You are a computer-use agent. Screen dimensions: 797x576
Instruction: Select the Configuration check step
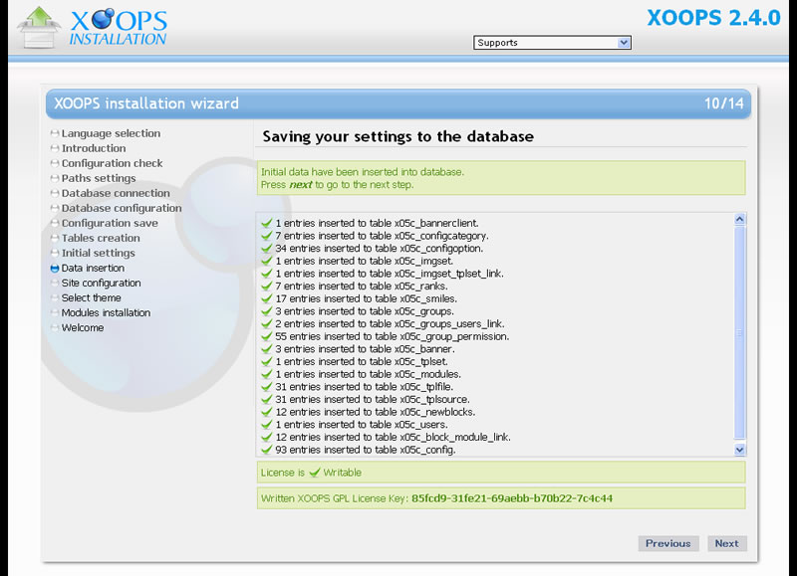112,163
